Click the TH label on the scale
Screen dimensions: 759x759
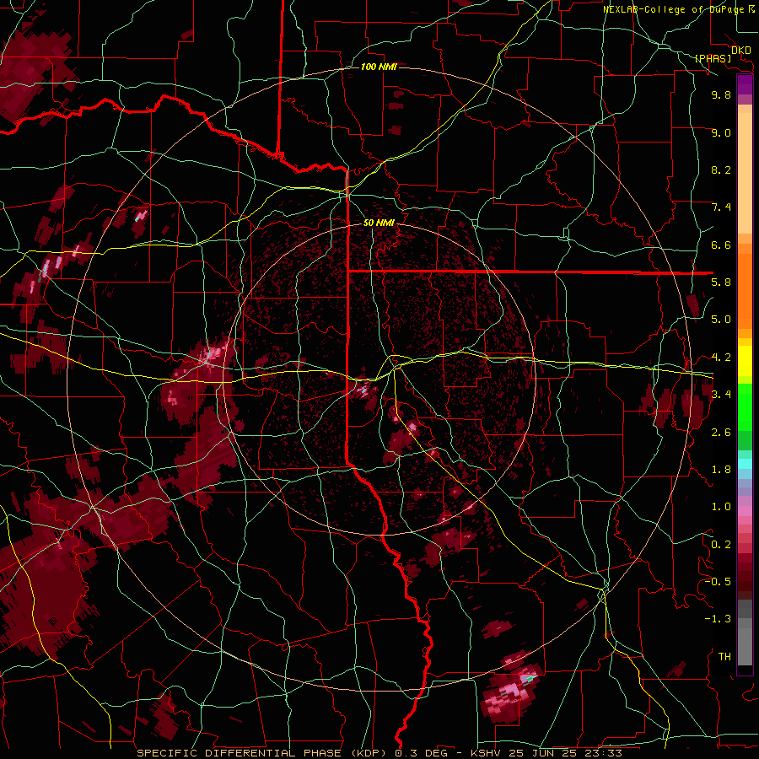pos(724,656)
